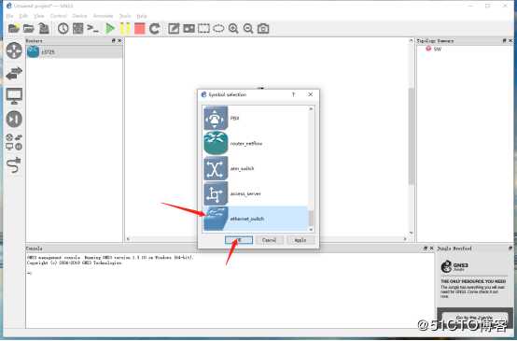Click the help question mark in dialog
Screen dimensions: 517x341
(293, 94)
